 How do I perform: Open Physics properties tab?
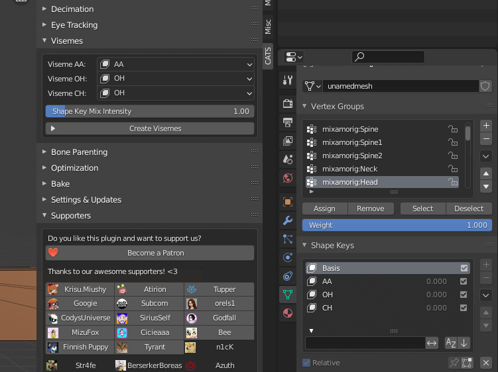pyautogui.click(x=288, y=257)
